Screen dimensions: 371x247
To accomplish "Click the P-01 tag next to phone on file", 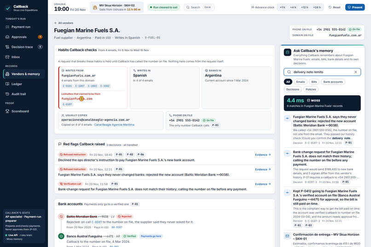I will coord(215,125).
